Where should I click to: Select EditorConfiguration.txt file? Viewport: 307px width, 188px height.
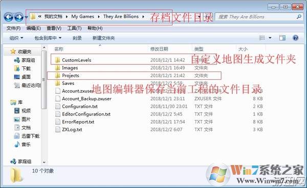86,114
